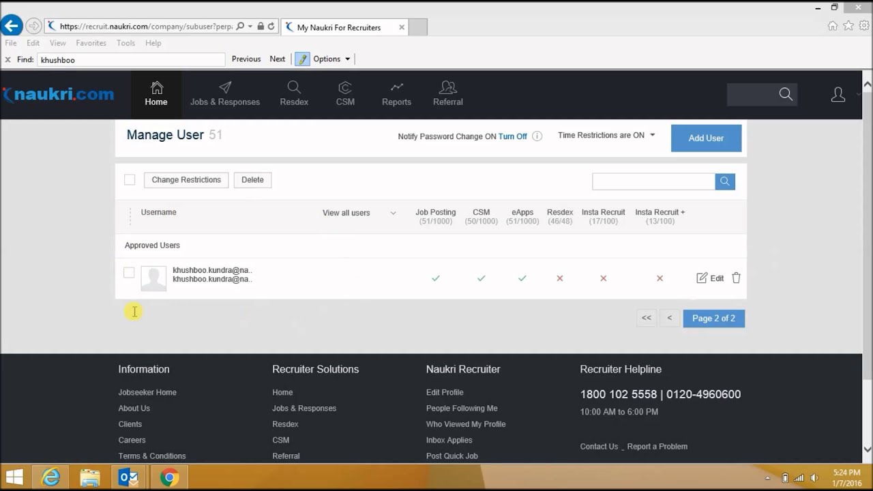This screenshot has height=491, width=873.
Task: Expand the View all users dropdown
Action: point(359,213)
